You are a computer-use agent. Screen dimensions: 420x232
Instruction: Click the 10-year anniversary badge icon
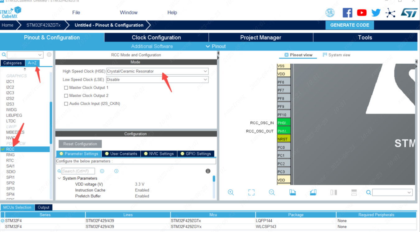pos(330,13)
